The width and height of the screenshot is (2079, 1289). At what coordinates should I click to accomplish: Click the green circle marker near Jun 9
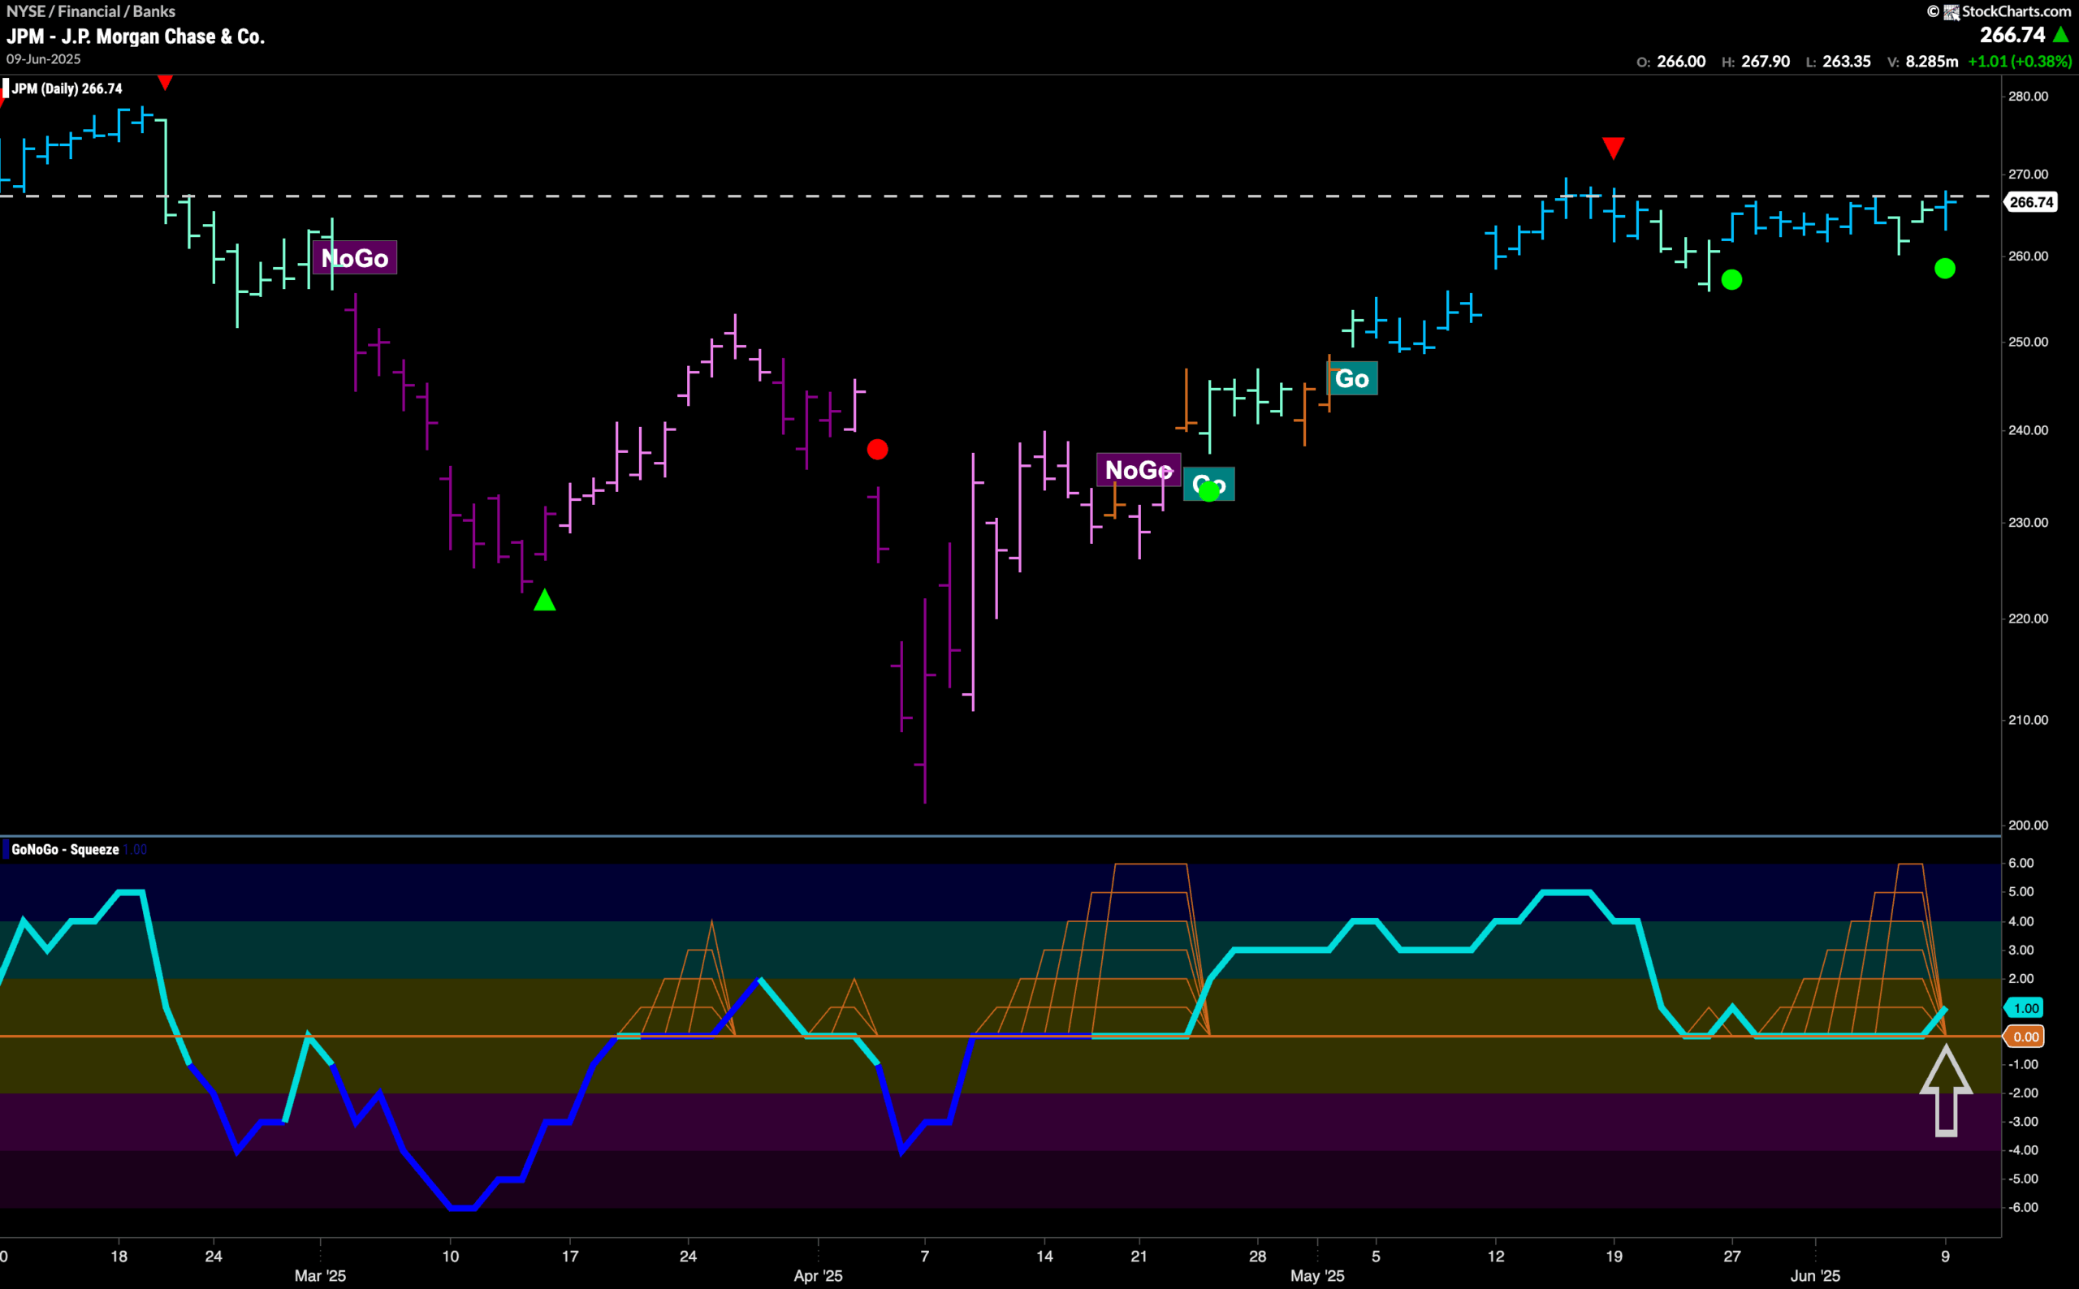1945,269
